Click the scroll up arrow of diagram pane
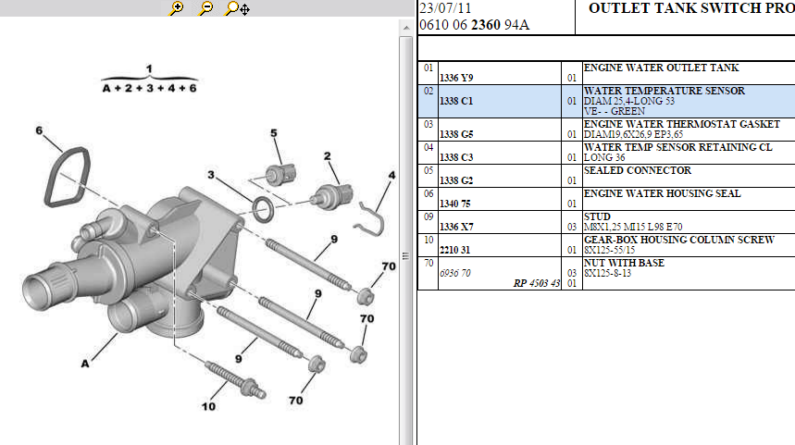This screenshot has height=445, width=795. pos(405,28)
